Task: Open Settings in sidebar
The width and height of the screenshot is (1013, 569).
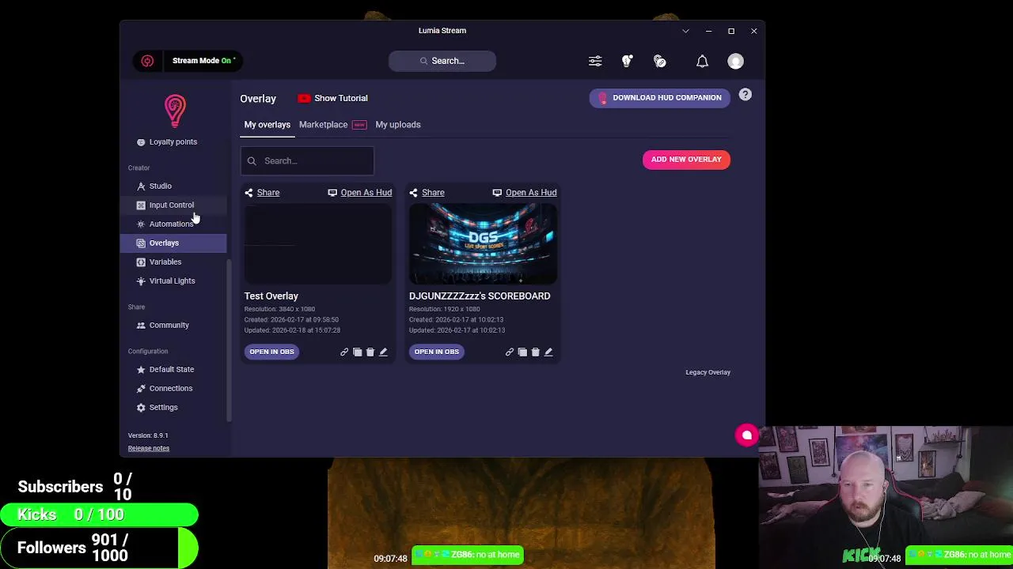Action: tap(173, 408)
